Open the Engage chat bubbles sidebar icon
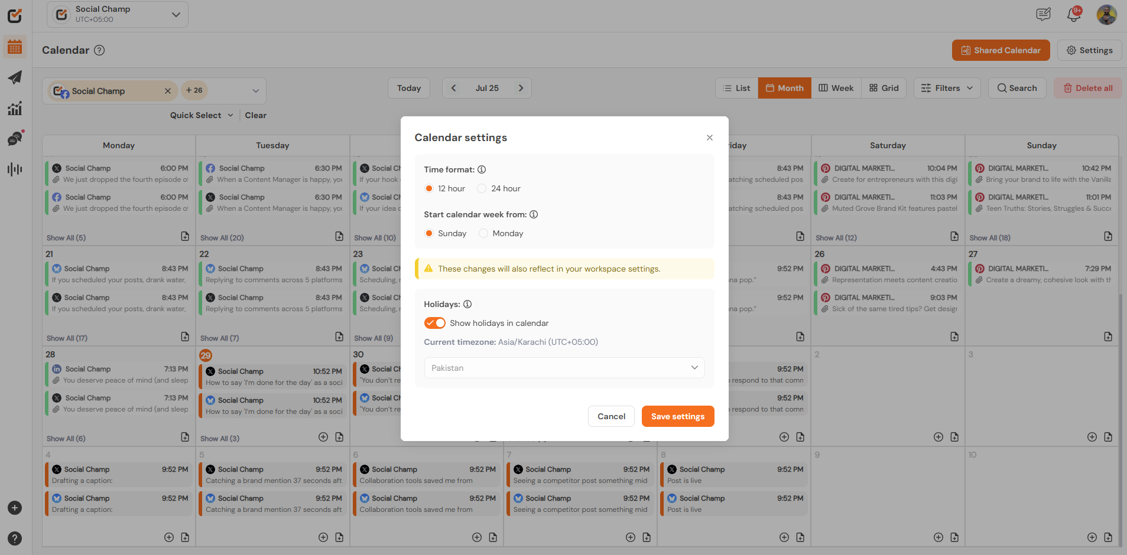Image resolution: width=1127 pixels, height=555 pixels. tap(15, 138)
